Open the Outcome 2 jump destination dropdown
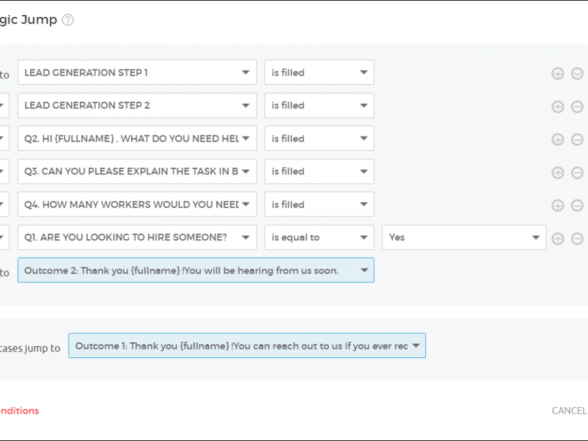This screenshot has width=588, height=441. pos(196,270)
